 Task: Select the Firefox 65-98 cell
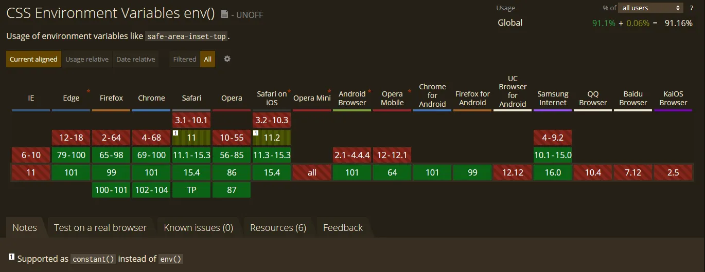point(111,155)
